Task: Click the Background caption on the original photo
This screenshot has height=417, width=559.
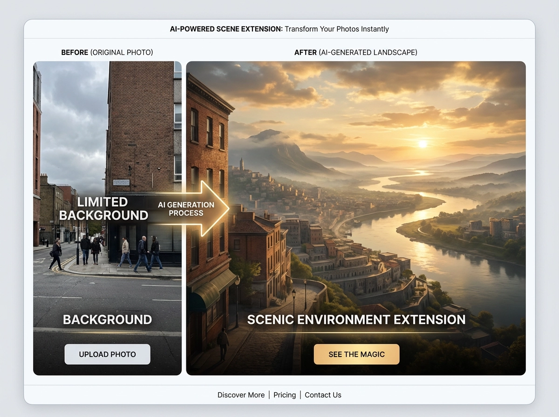Action: tap(107, 319)
